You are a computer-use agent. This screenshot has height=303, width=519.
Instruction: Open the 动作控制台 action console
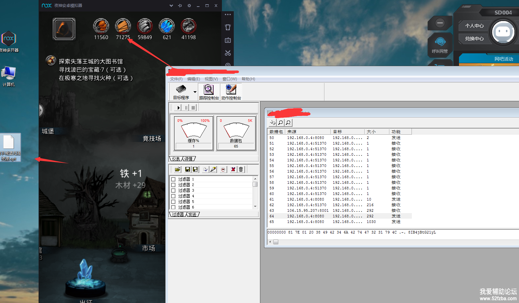tap(231, 92)
